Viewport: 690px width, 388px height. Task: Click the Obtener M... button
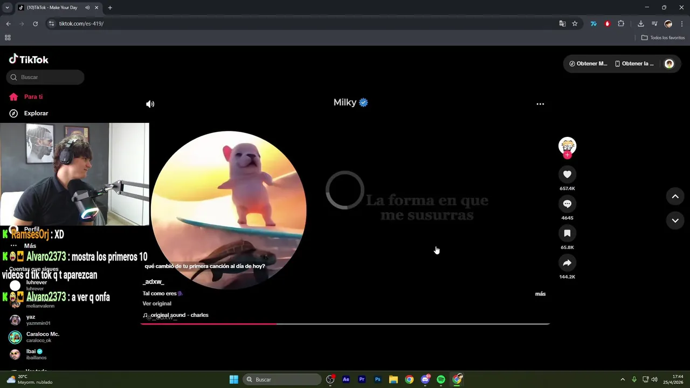[588, 64]
